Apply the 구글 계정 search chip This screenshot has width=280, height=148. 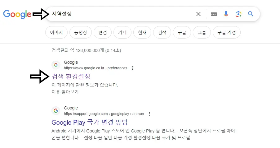tap(227, 32)
